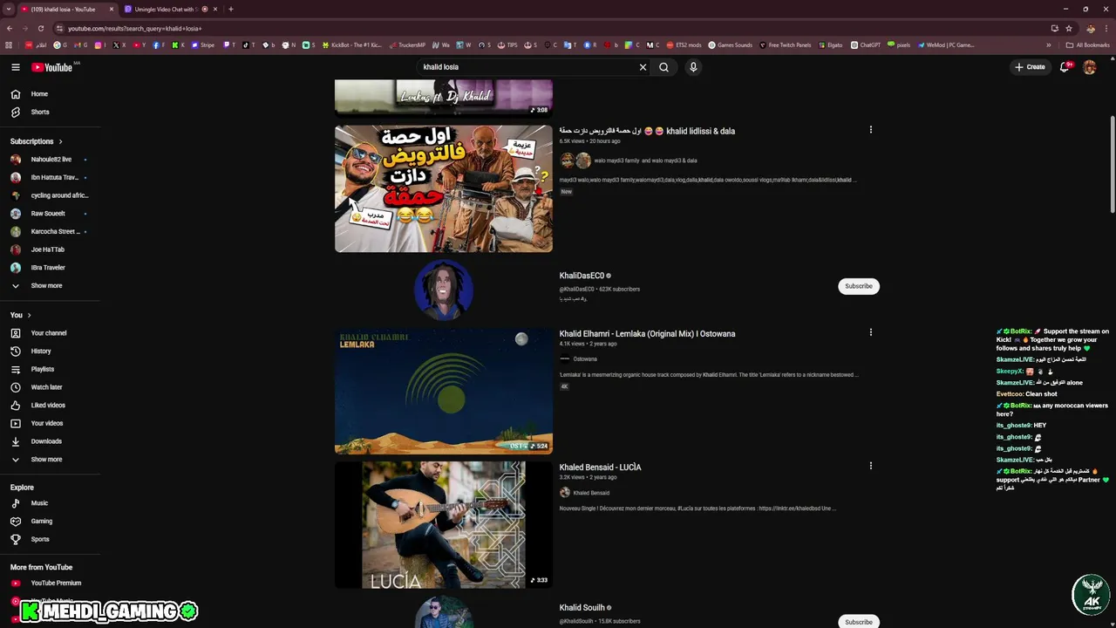The image size is (1116, 628).
Task: Open options menu for khalid lidlissi & dala video
Action: [870, 130]
